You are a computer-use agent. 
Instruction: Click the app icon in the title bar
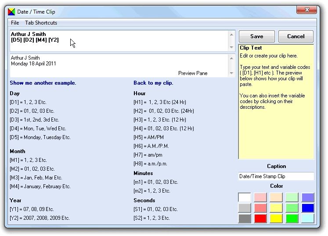click(11, 12)
